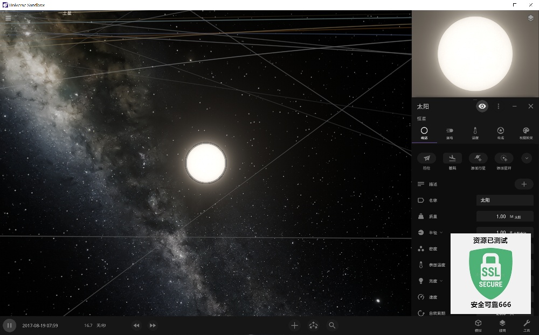The image size is (539, 335).
Task: Toggle the eye visibility for 太阳
Action: click(482, 106)
